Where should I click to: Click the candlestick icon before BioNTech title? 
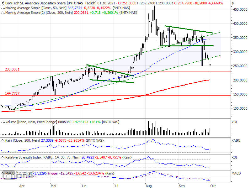[x=3, y=3]
